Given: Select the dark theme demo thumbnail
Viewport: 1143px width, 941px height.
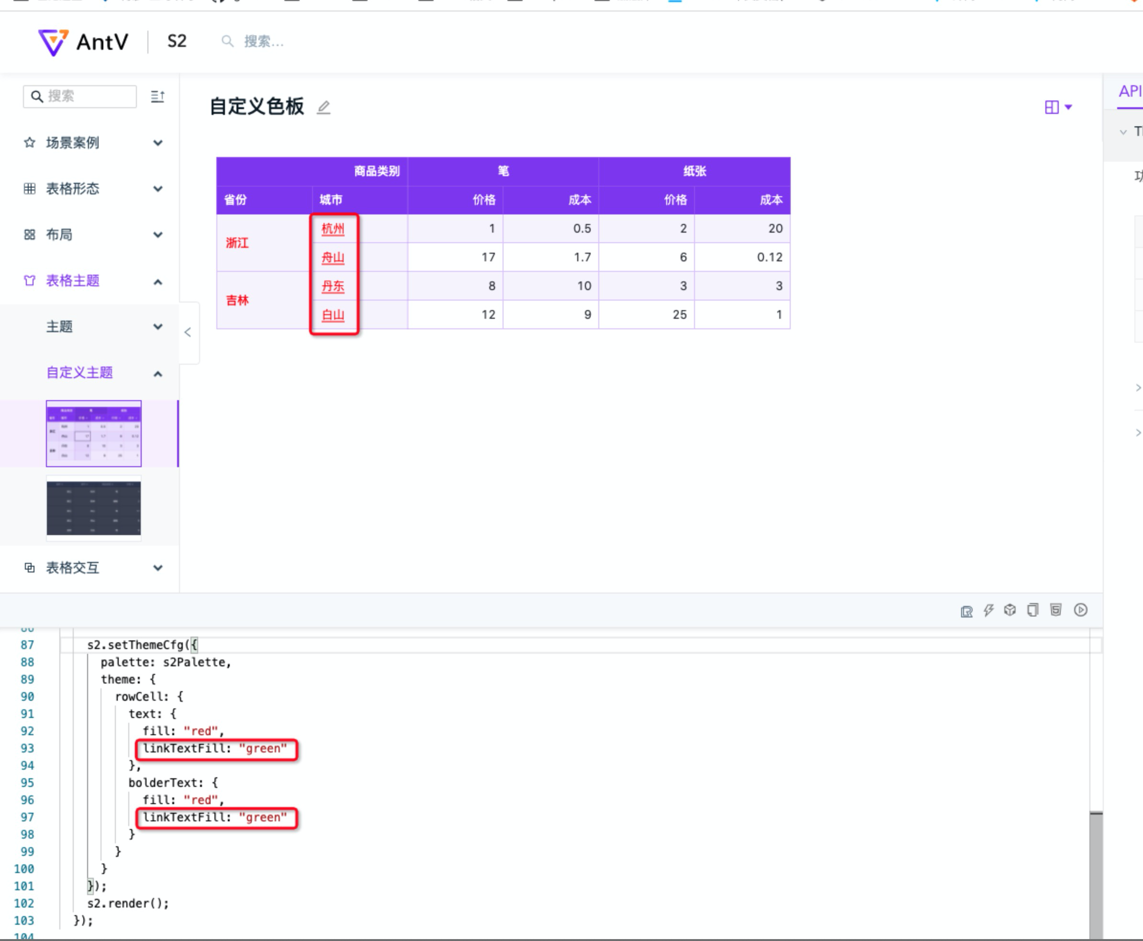Looking at the screenshot, I should [x=94, y=508].
